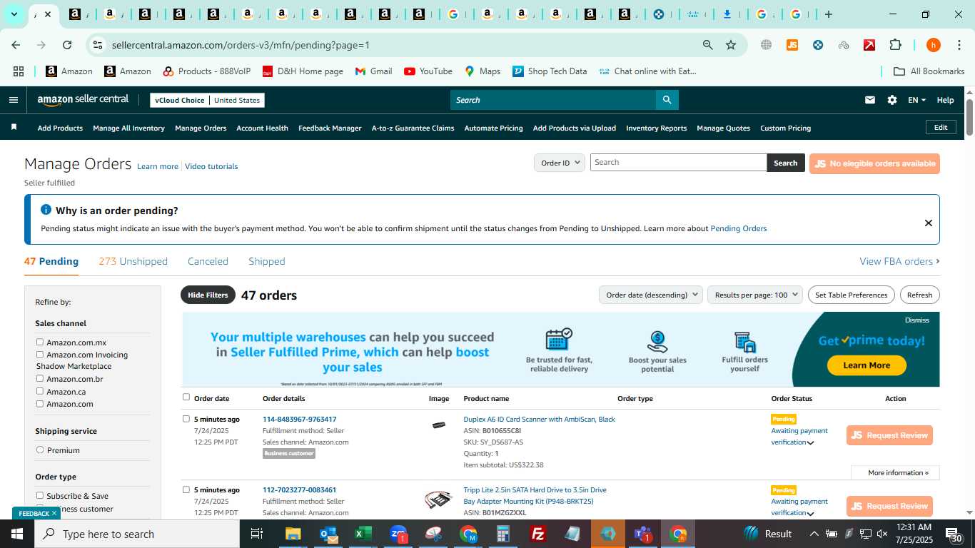
Task: Click the Chrome zoom magnifier in address bar
Action: point(707,45)
